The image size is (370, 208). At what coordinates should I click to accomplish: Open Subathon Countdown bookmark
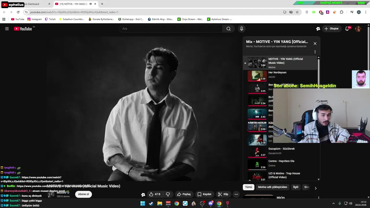click(71, 19)
